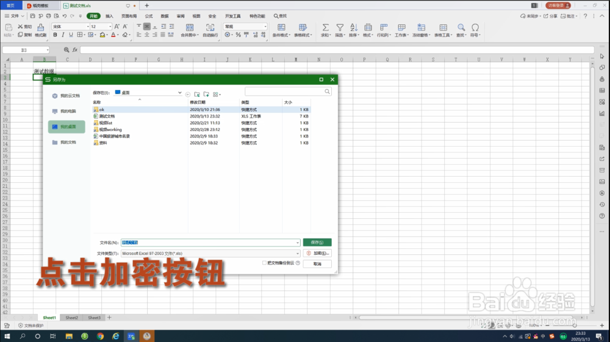Switch to the 开发工具 ribbon tab

[232, 16]
